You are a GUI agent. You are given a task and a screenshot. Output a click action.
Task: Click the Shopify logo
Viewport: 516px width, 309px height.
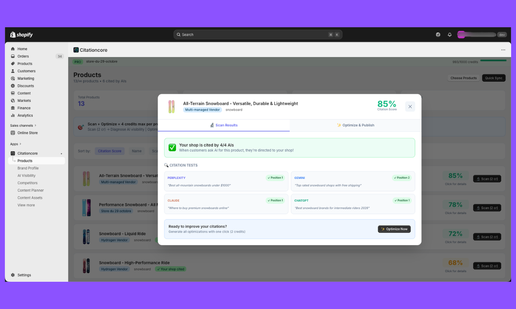[x=21, y=35]
